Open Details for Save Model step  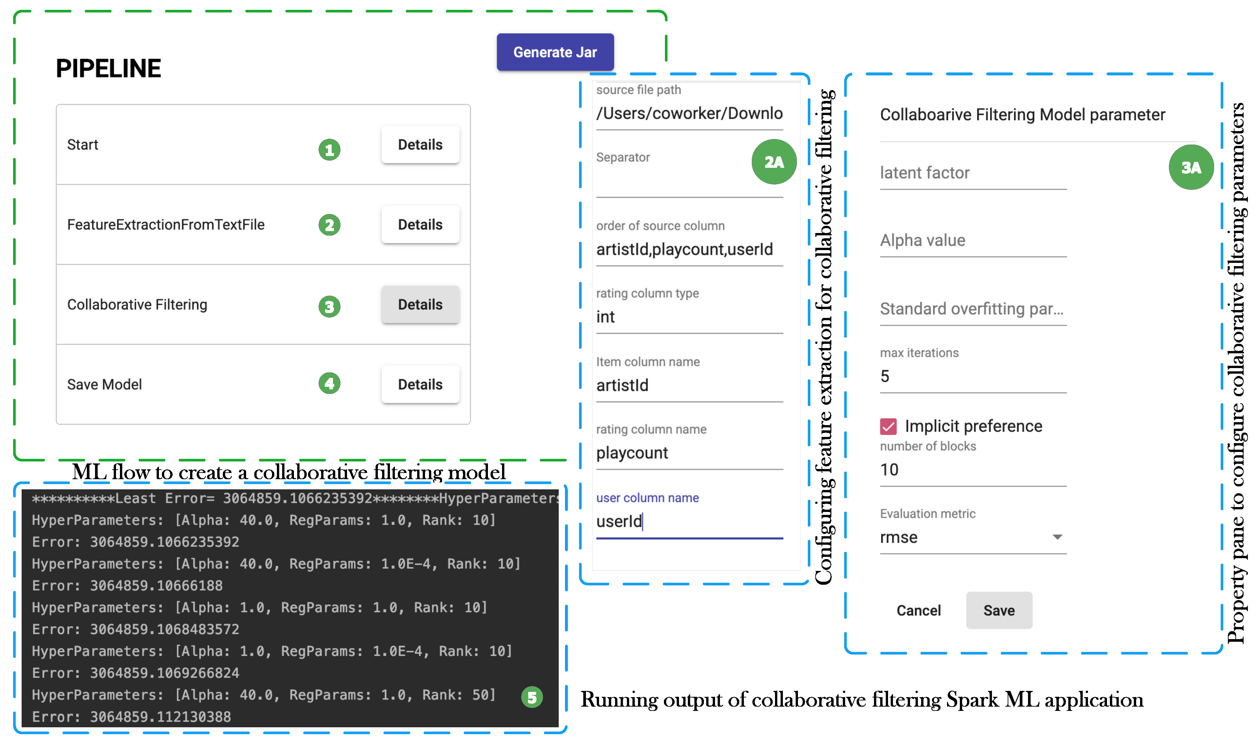point(420,384)
